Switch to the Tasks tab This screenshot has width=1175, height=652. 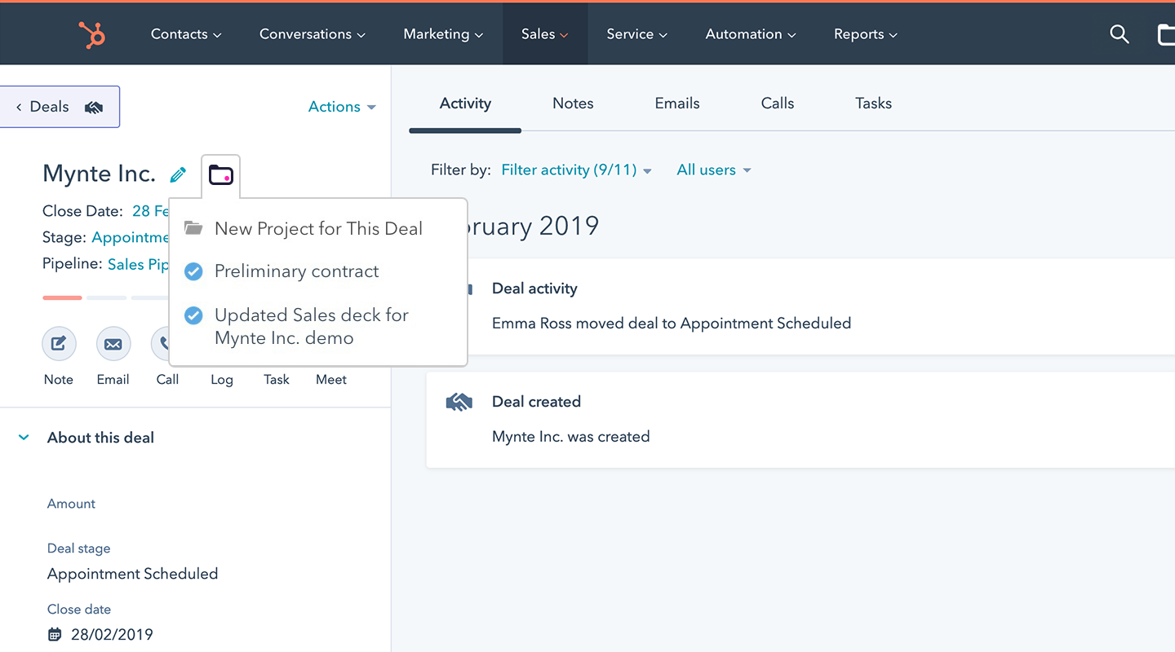[x=873, y=104]
